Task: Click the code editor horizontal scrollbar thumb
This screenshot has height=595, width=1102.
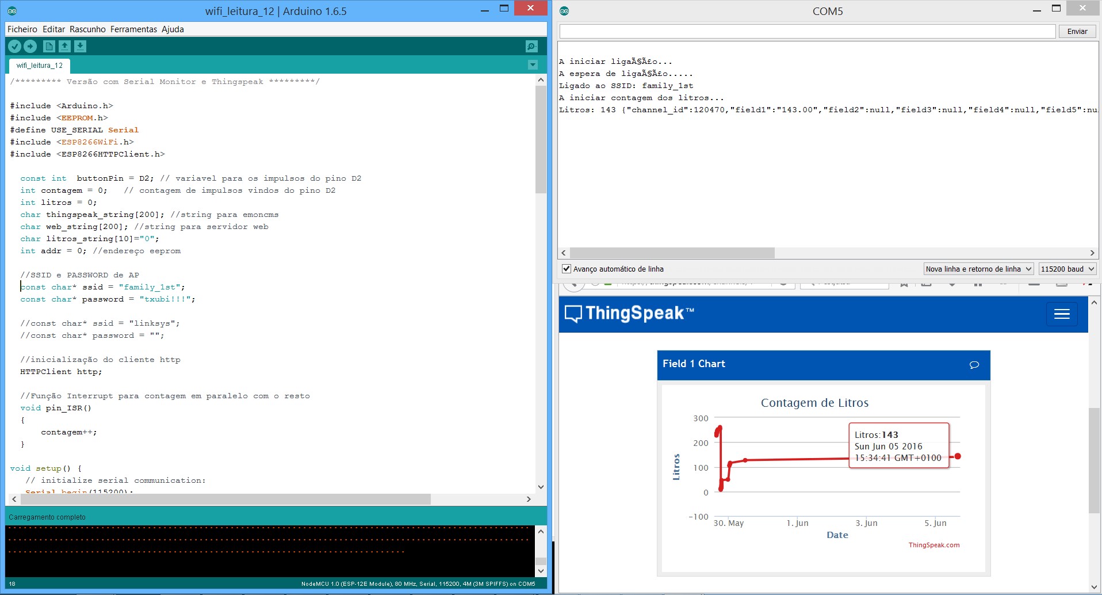Action: tap(225, 499)
